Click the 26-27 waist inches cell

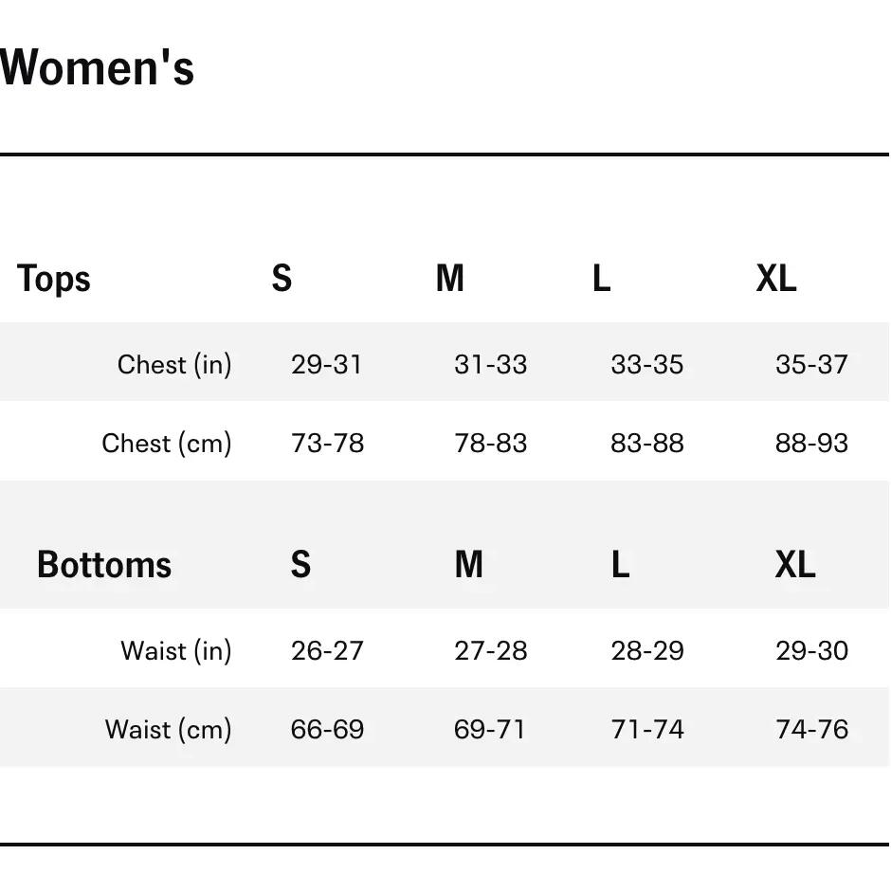pos(327,650)
